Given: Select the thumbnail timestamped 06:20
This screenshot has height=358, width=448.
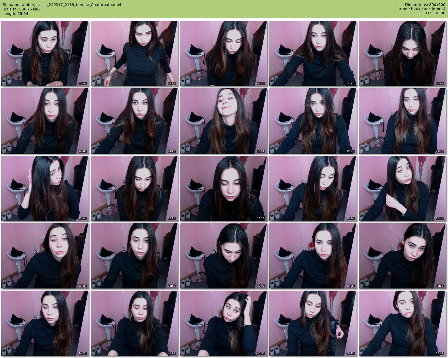Looking at the screenshot, I should coord(224,54).
